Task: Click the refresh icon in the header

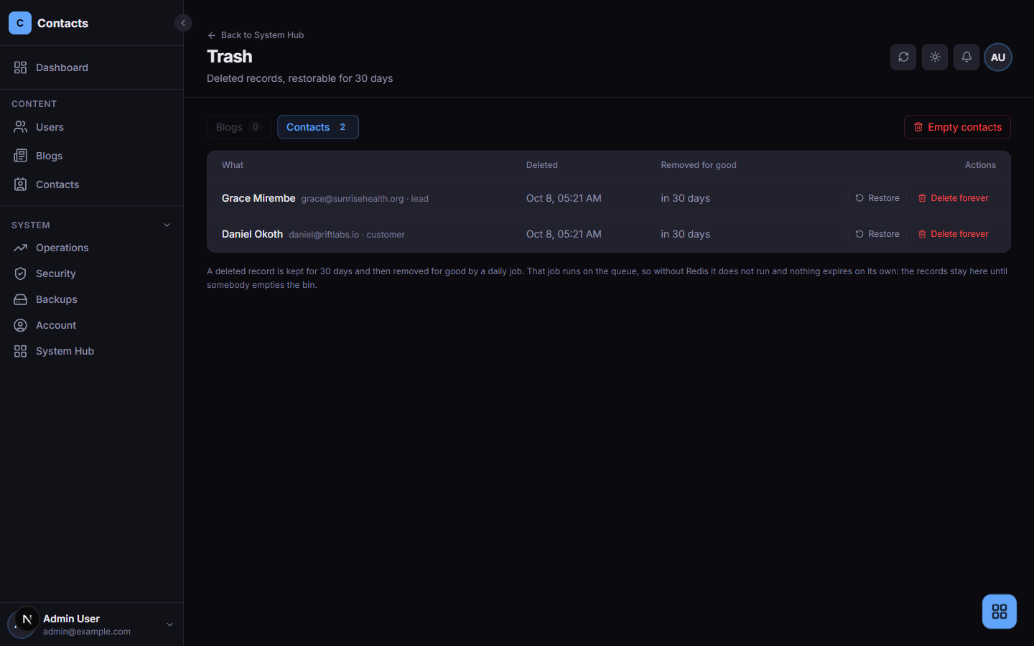Action: [x=903, y=57]
